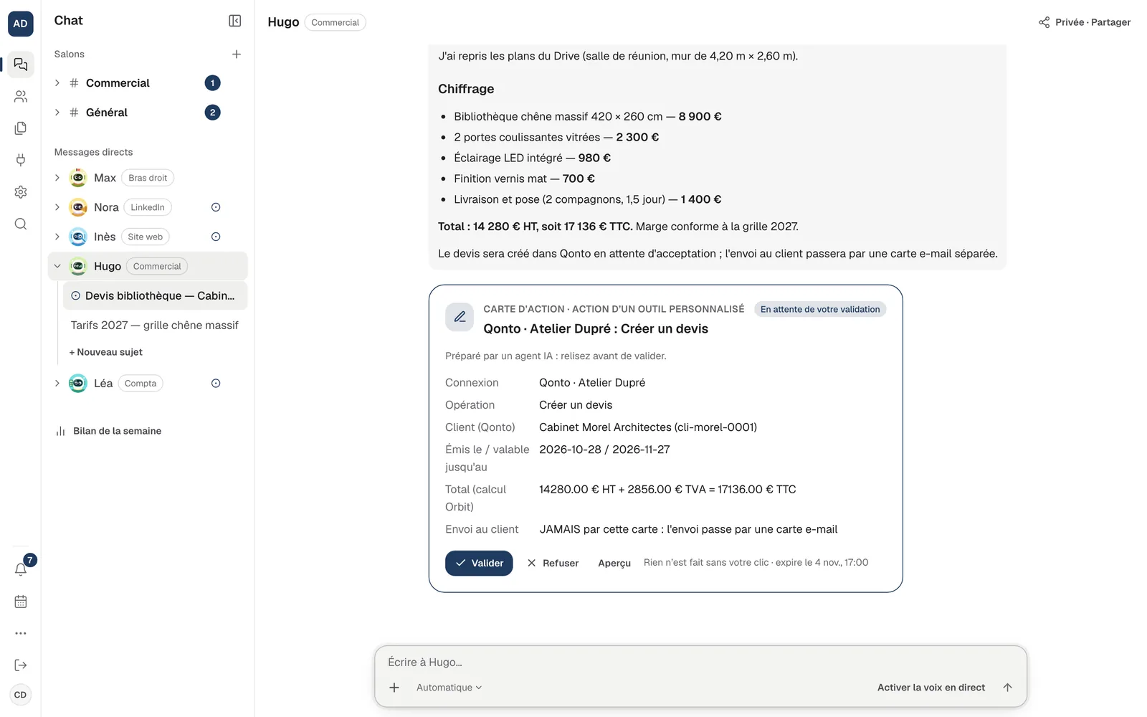Click the Refuser button
Image resolution: width=1147 pixels, height=717 pixels.
553,564
